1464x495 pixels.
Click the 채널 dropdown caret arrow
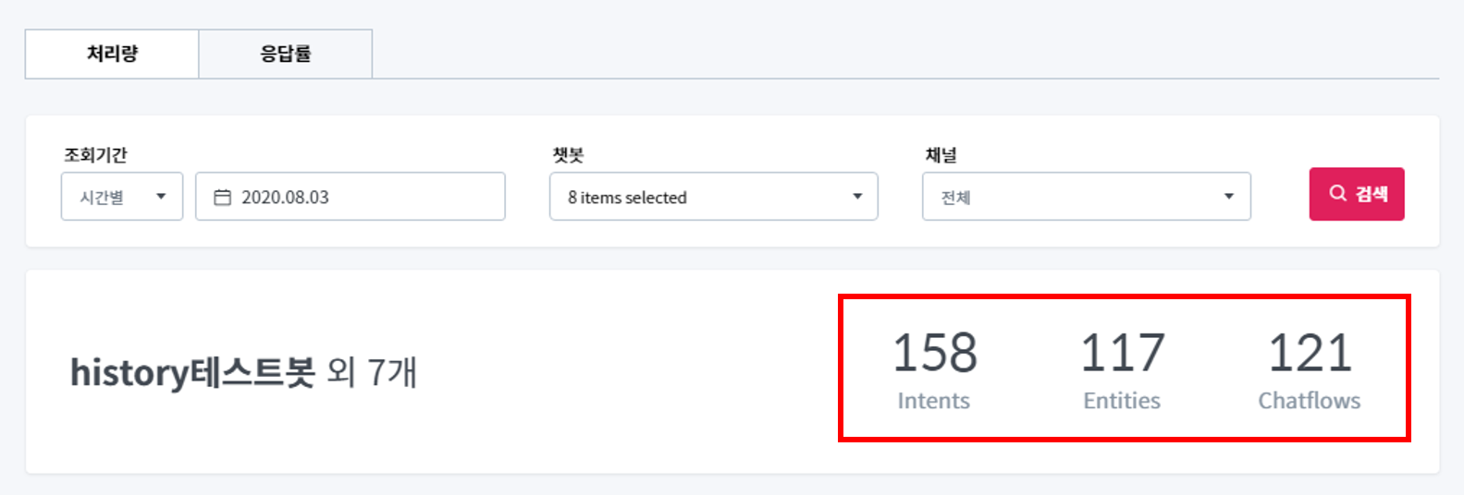(1229, 197)
